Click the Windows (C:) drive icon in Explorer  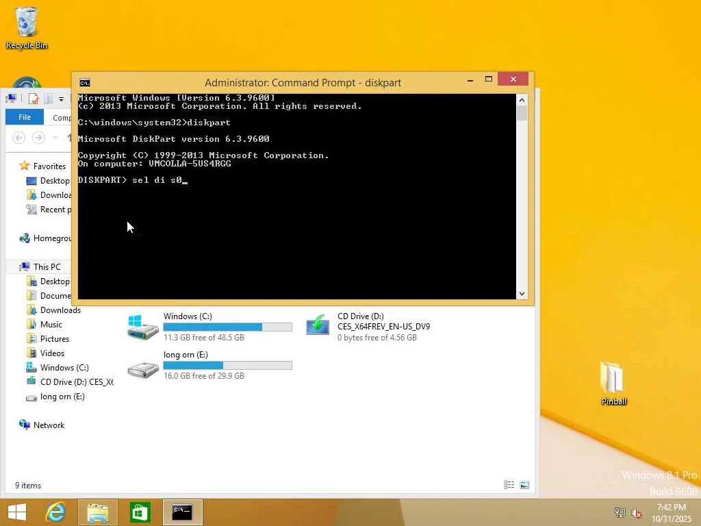pos(142,327)
